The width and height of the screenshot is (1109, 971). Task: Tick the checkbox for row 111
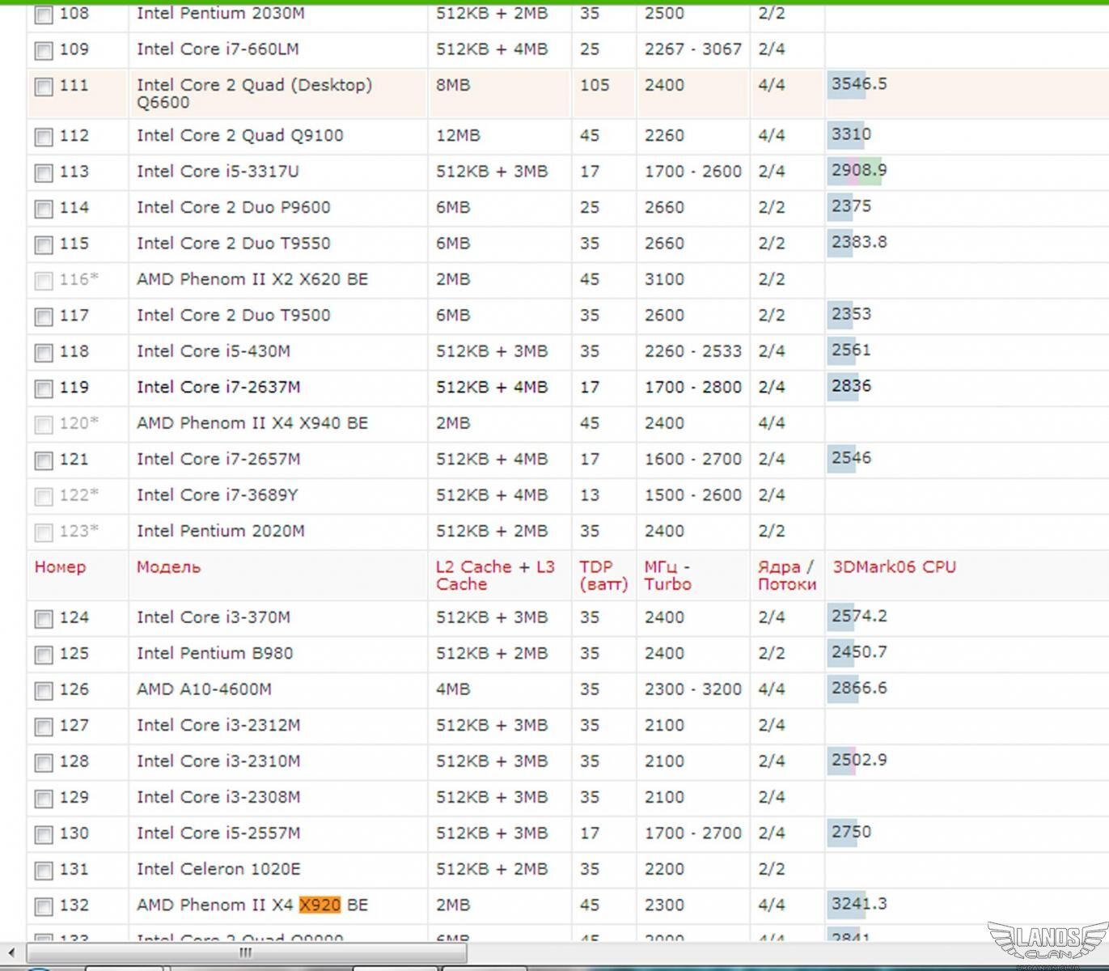44,87
